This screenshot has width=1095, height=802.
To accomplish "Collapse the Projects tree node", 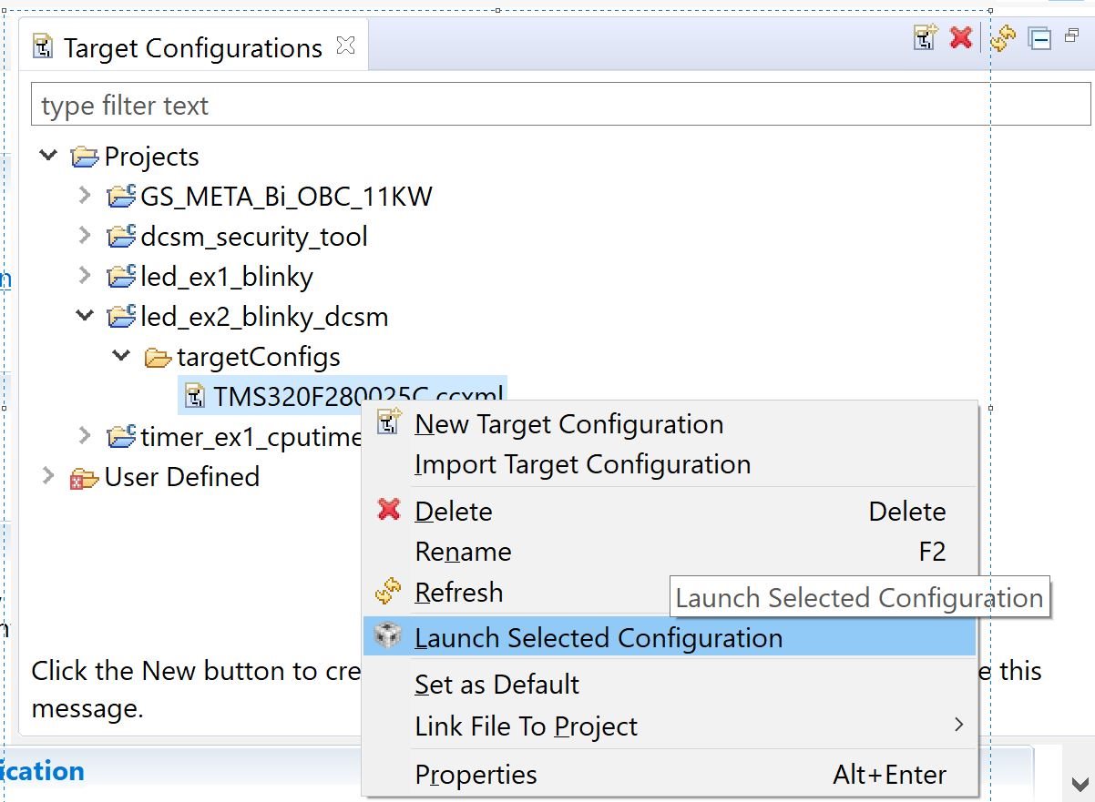I will click(x=48, y=157).
